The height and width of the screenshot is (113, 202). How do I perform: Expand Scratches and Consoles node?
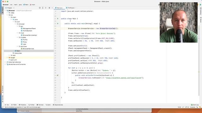click(x=5, y=64)
